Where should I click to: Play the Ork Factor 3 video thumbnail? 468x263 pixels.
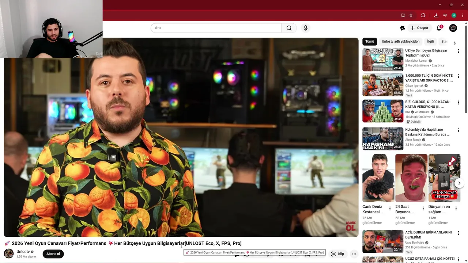click(x=383, y=85)
